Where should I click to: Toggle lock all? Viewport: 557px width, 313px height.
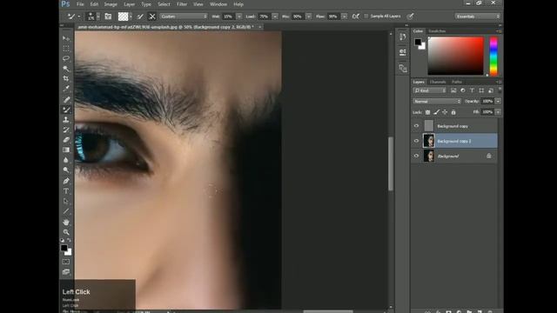(453, 112)
